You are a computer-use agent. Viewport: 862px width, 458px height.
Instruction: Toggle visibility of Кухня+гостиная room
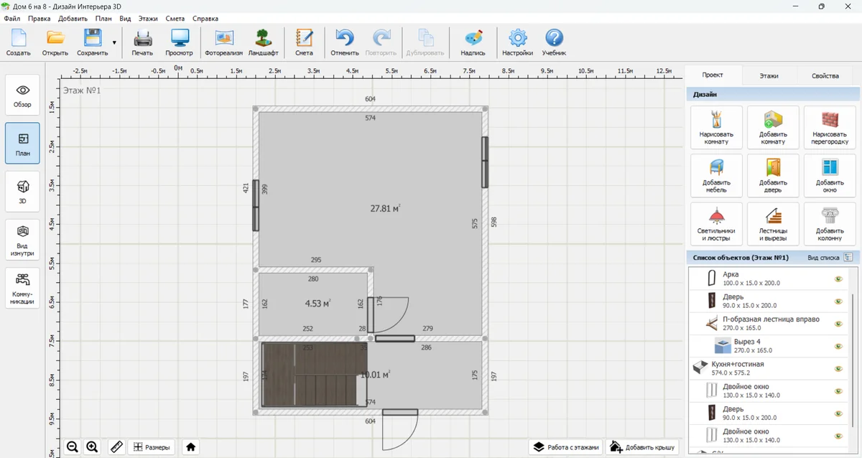(838, 368)
